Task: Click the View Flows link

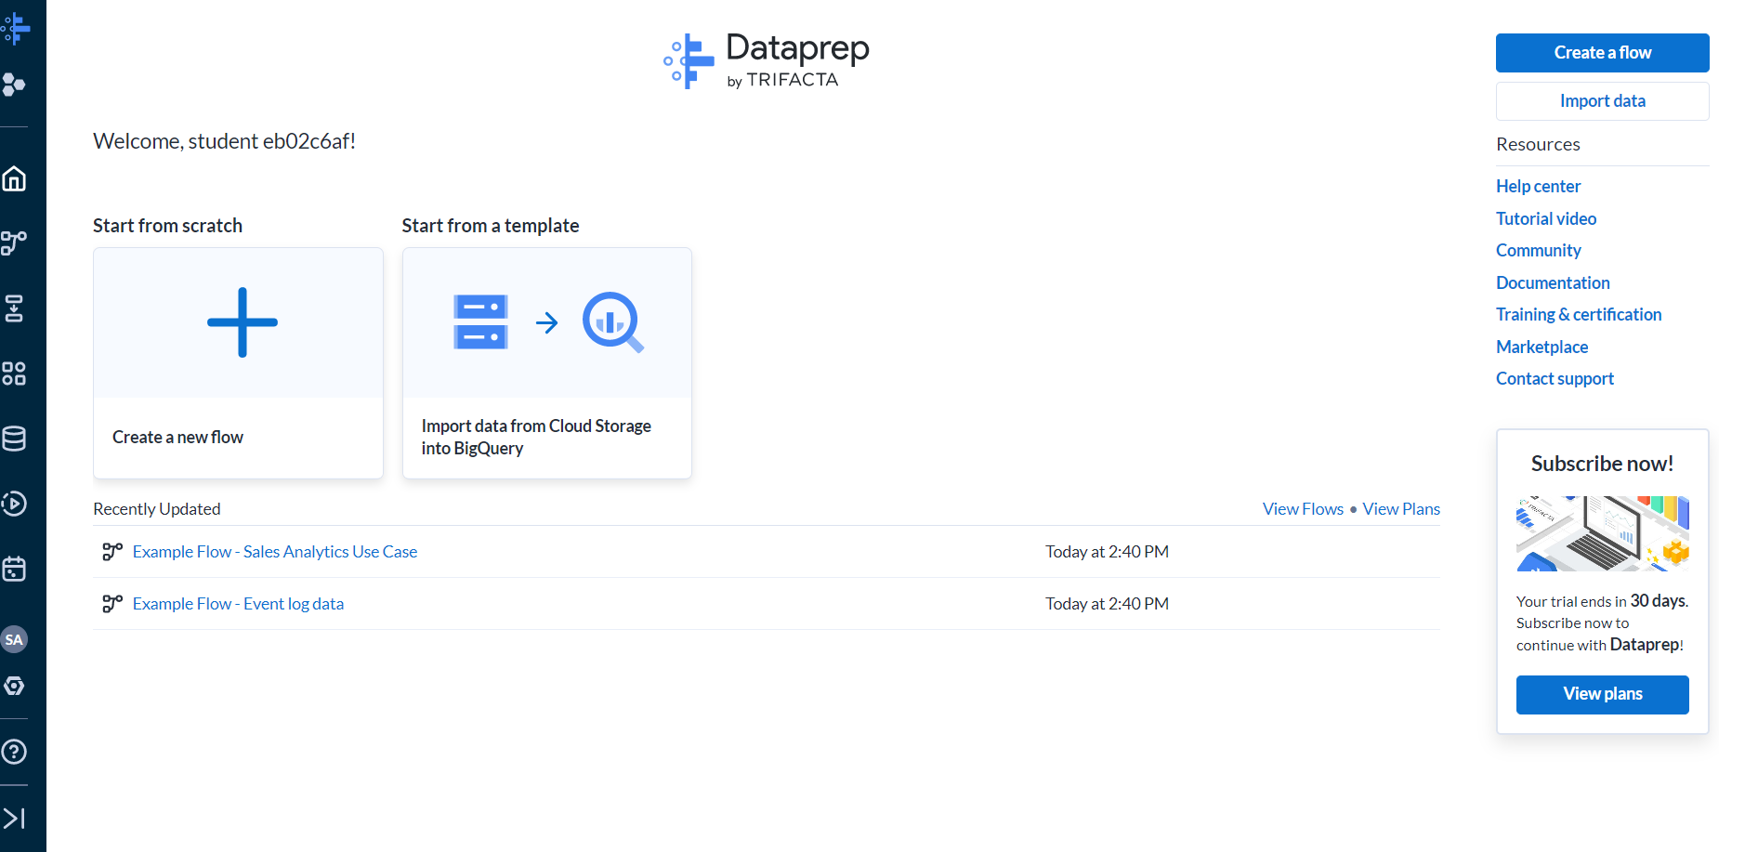Action: point(1303,509)
